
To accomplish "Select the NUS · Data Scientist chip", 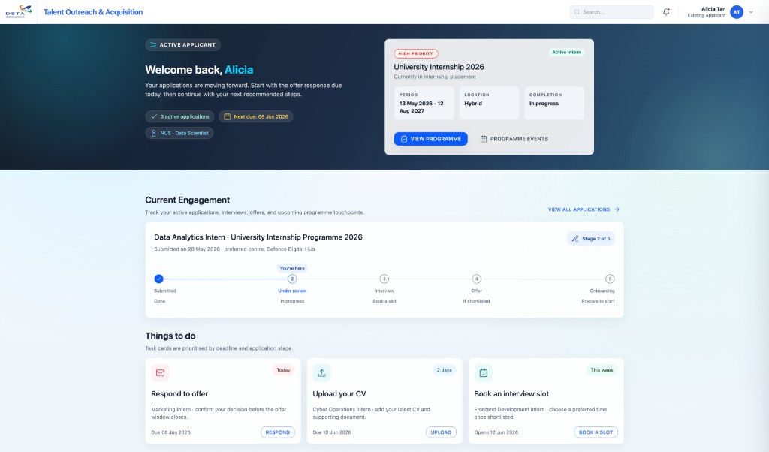I will coord(179,133).
